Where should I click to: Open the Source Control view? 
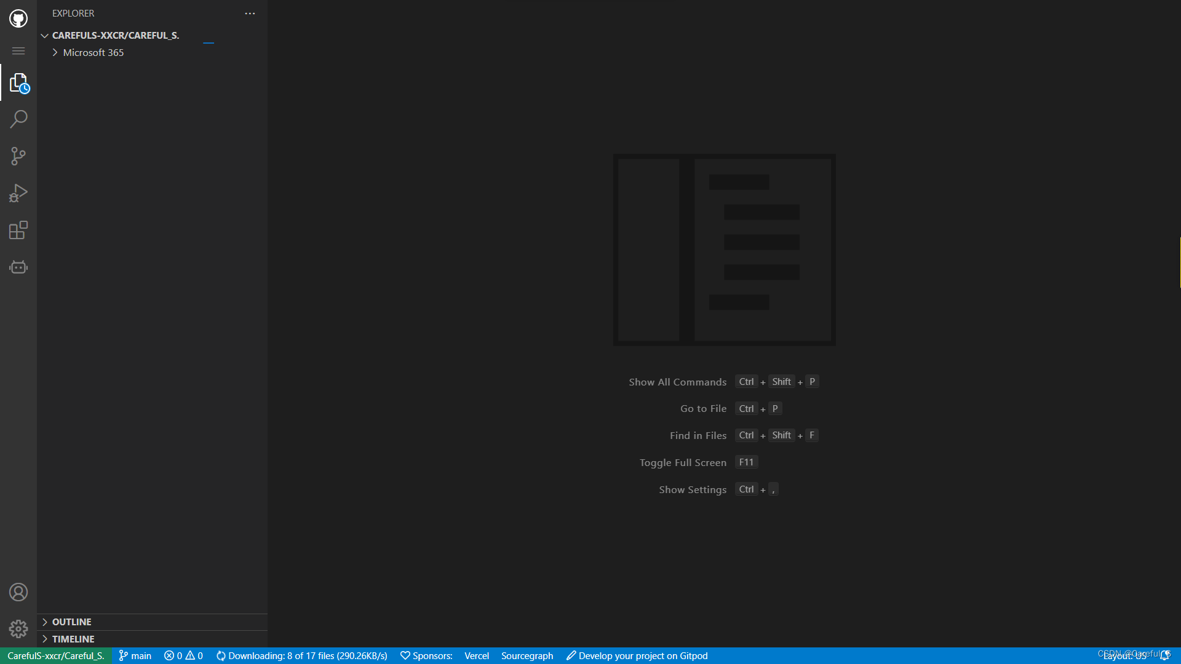click(x=18, y=156)
